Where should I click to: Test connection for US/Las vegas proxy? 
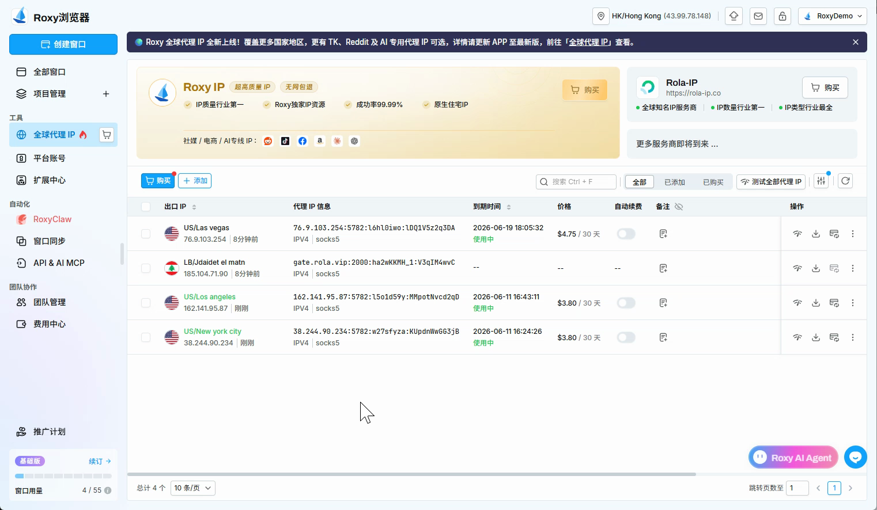(797, 234)
